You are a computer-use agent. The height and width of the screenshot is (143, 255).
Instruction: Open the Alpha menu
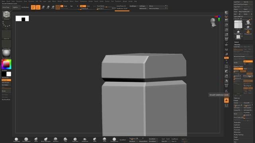click(x=4, y=1)
